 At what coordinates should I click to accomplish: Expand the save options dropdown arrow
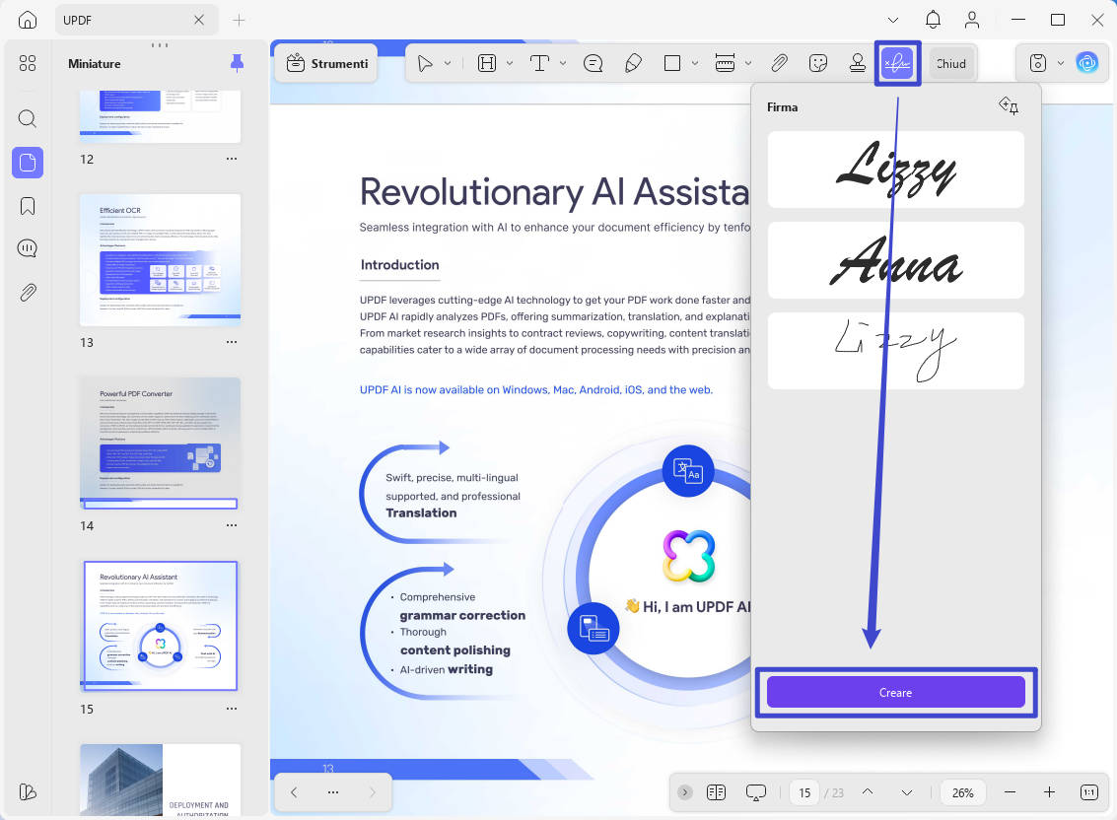tap(1061, 63)
